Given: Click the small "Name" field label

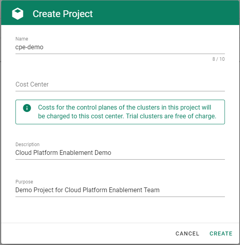Looking at the screenshot, I should coord(21,39).
